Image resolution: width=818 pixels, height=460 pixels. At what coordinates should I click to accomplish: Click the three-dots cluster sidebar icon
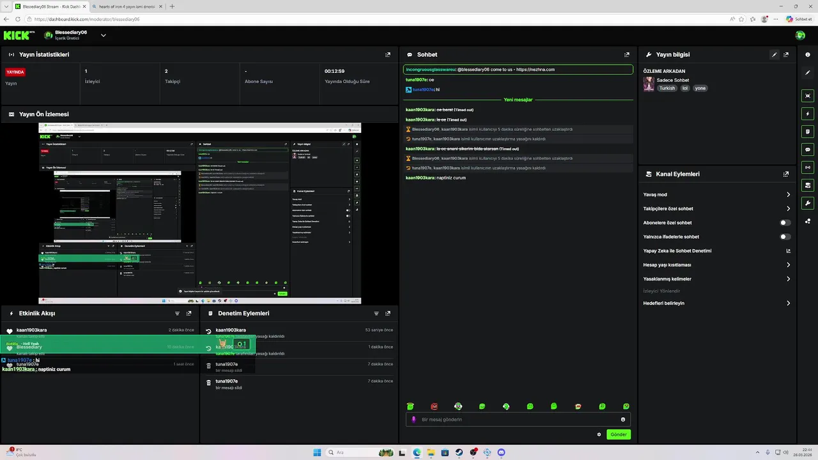(808, 221)
